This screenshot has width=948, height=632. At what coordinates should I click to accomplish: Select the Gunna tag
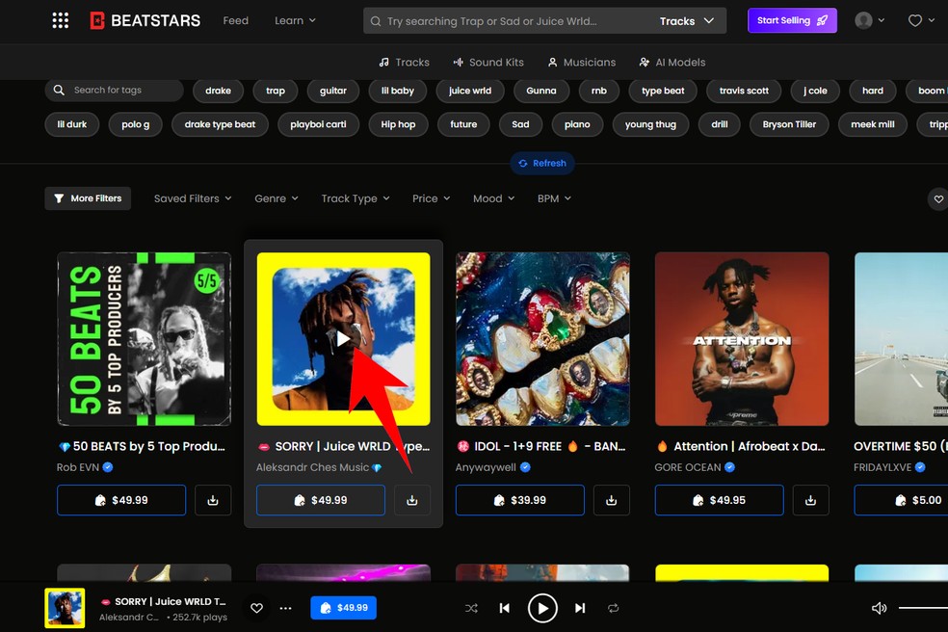(541, 91)
